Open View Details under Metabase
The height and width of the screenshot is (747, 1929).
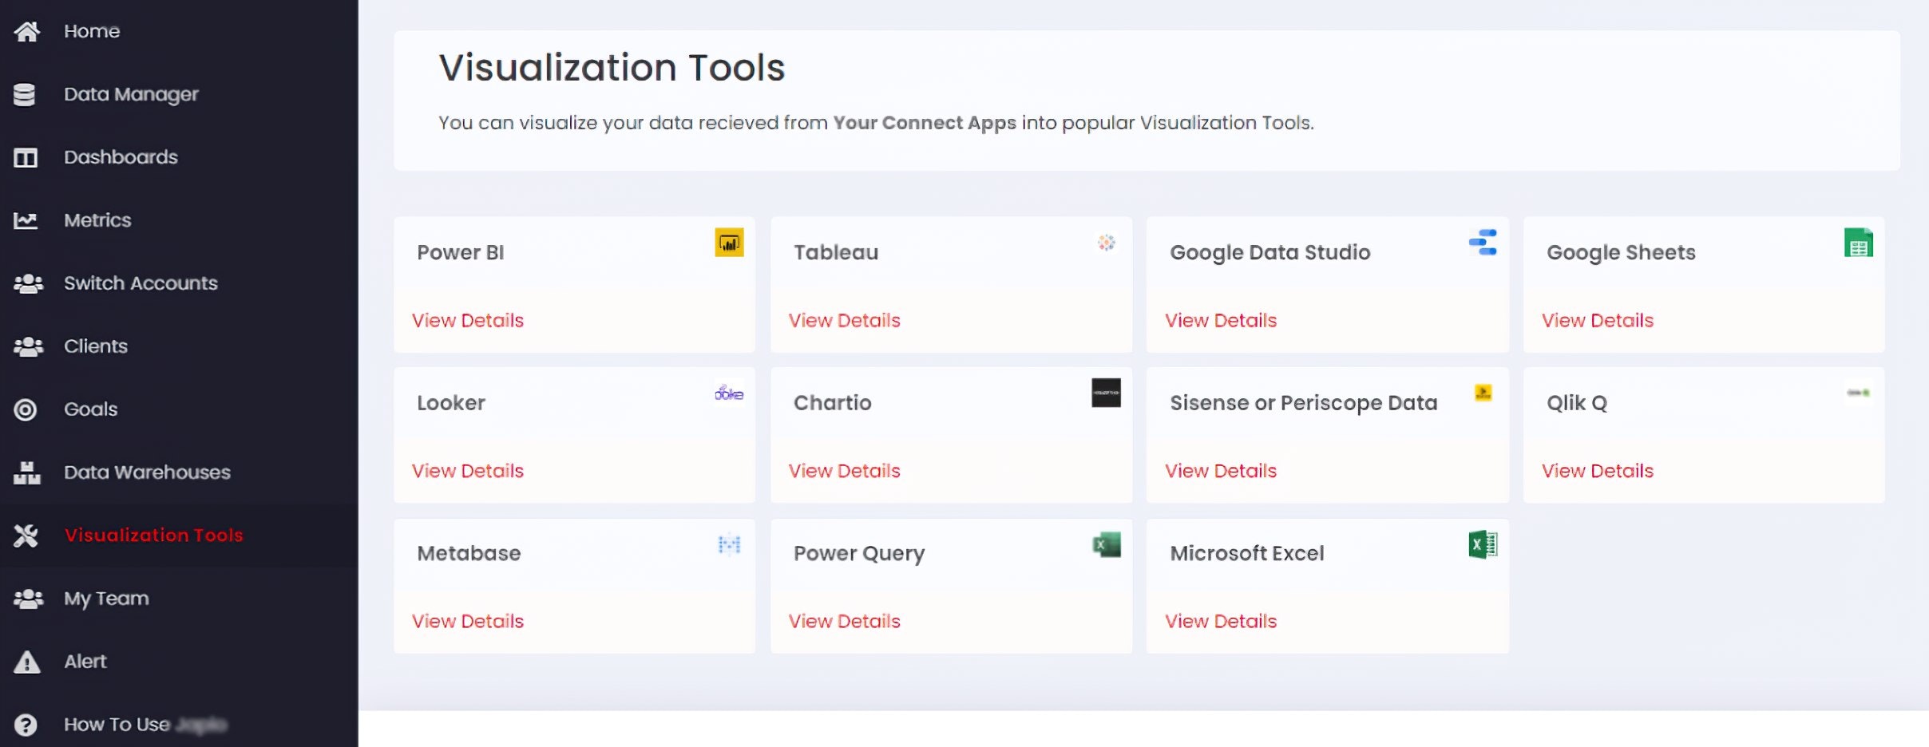point(468,621)
